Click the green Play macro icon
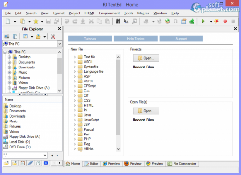 pyautogui.click(x=203, y=21)
